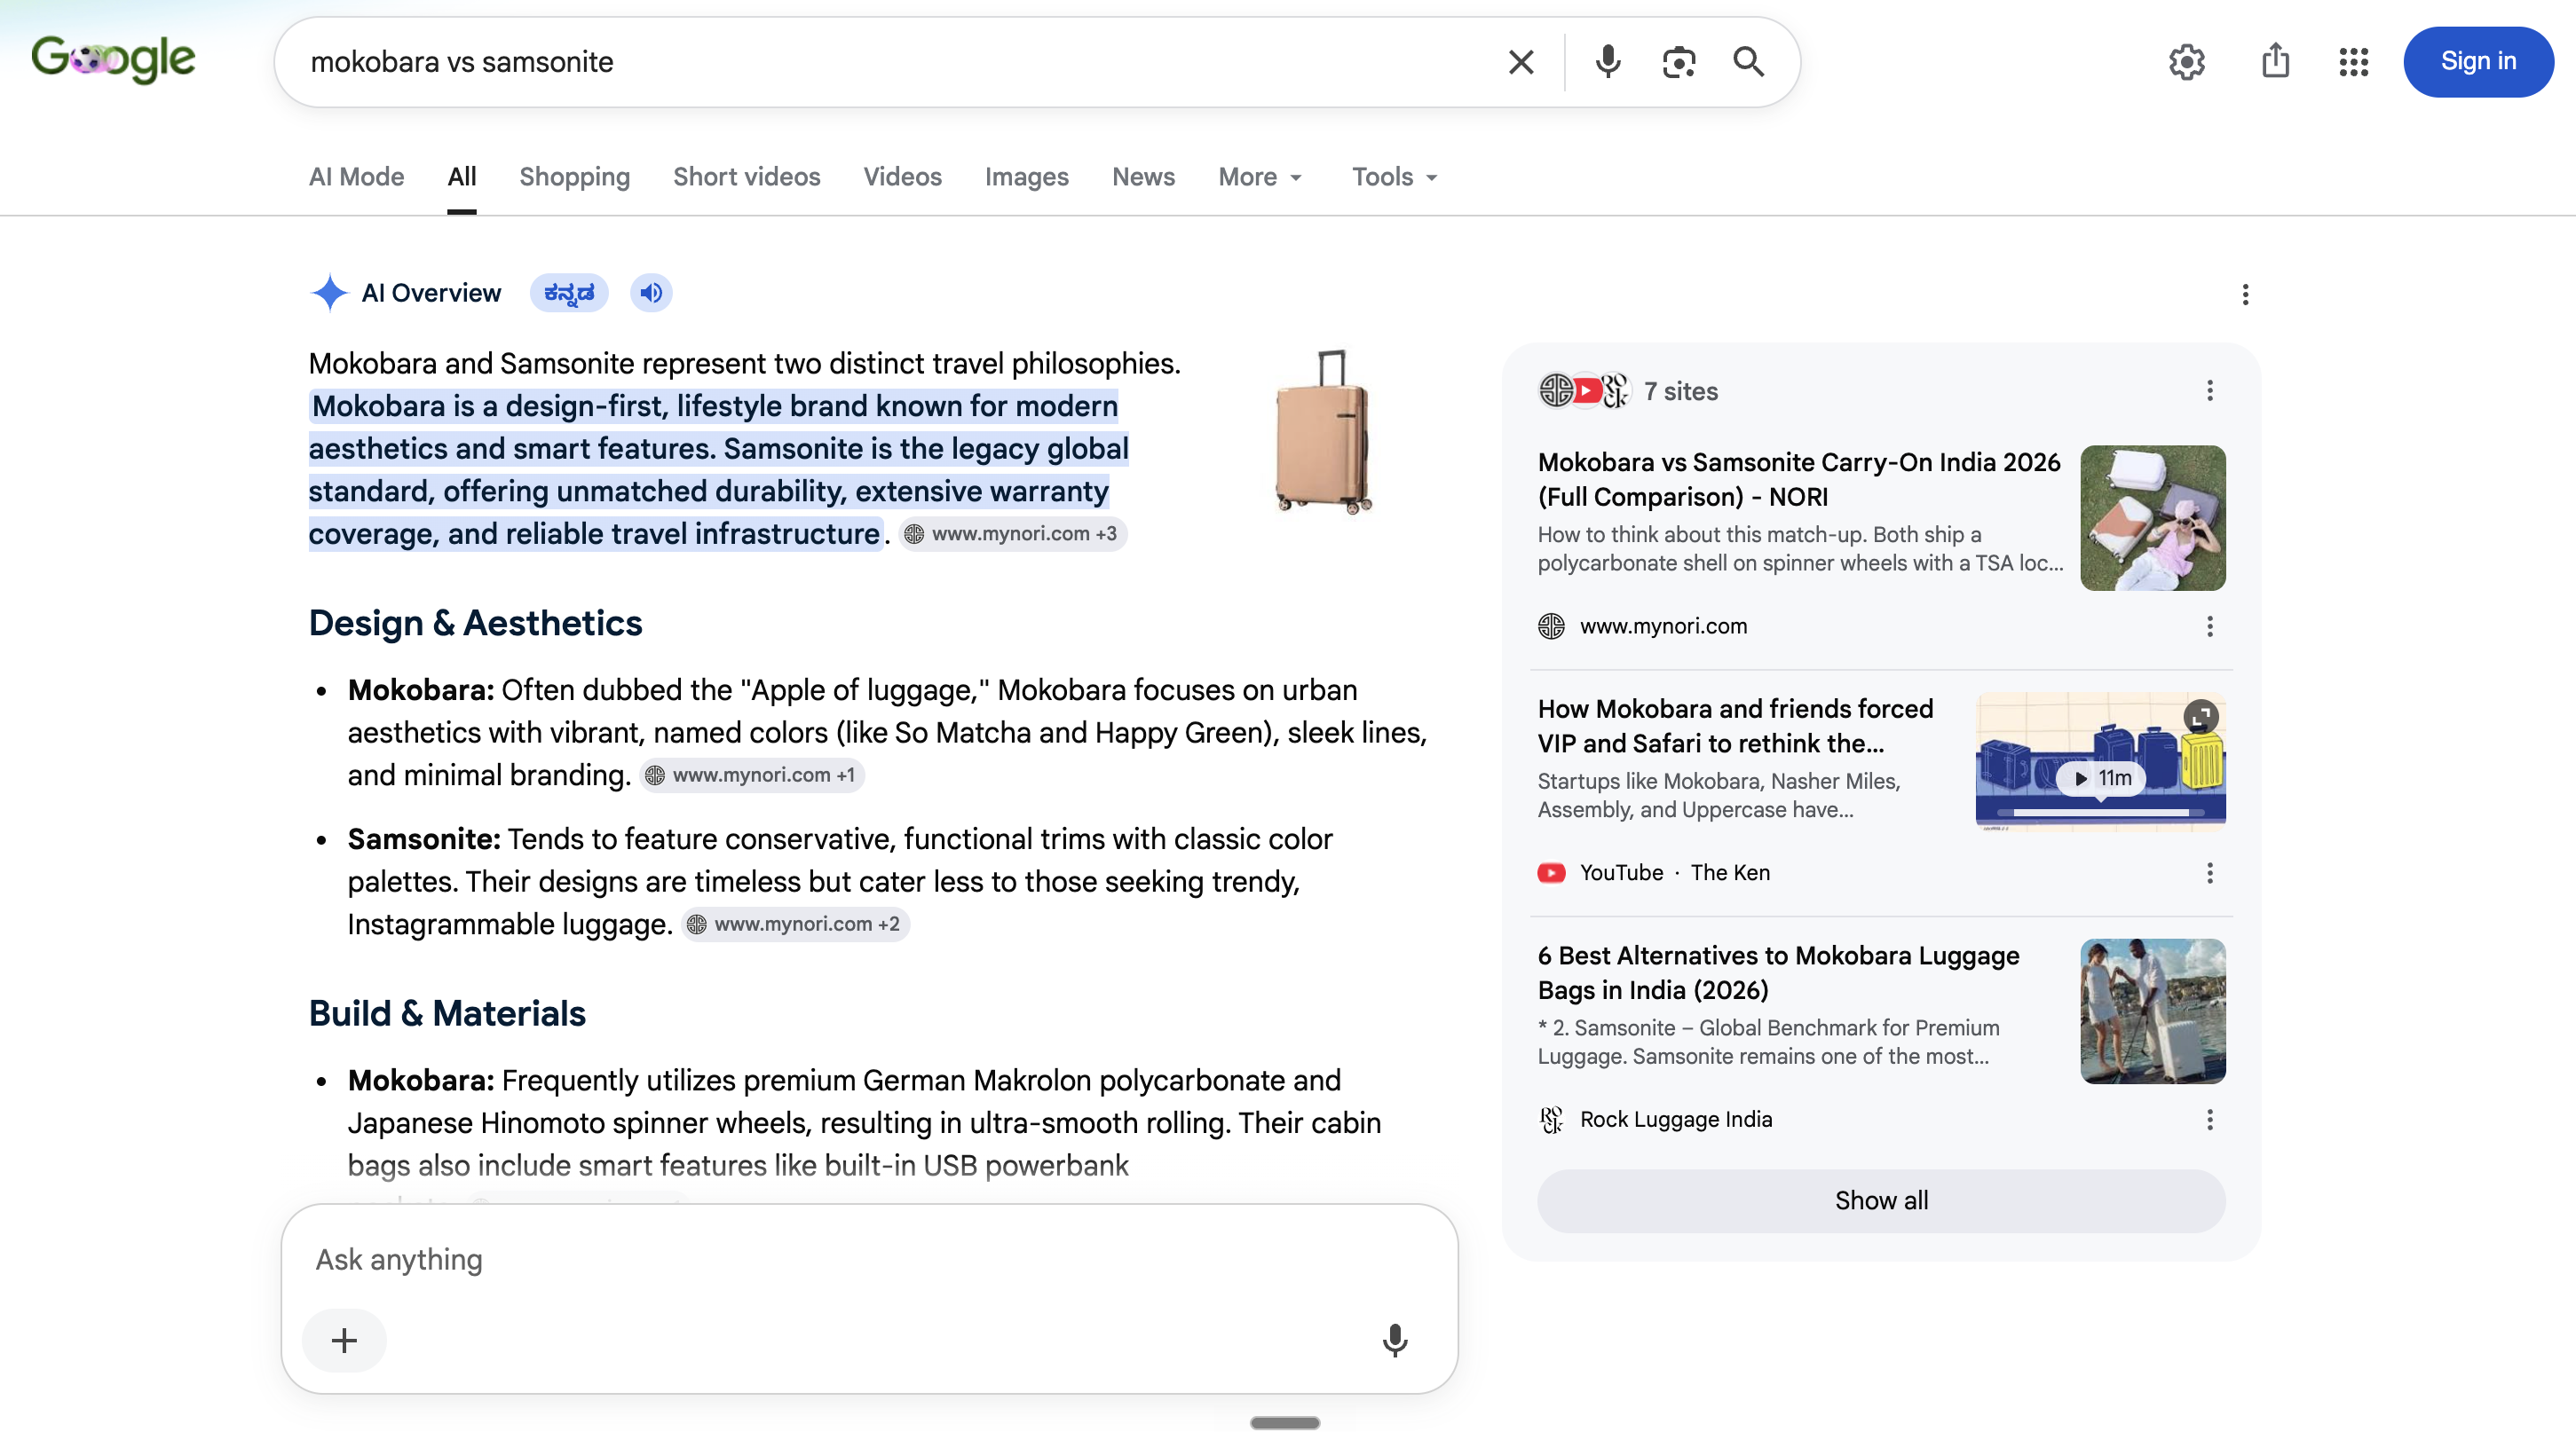Click the Rock Luggage India source name
Image resolution: width=2576 pixels, height=1432 pixels.
[1676, 1121]
